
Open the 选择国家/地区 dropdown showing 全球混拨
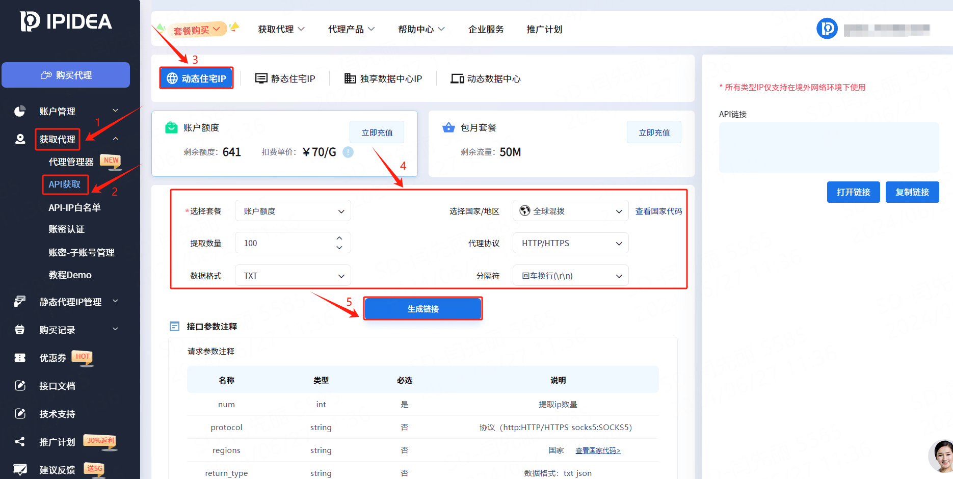click(571, 211)
